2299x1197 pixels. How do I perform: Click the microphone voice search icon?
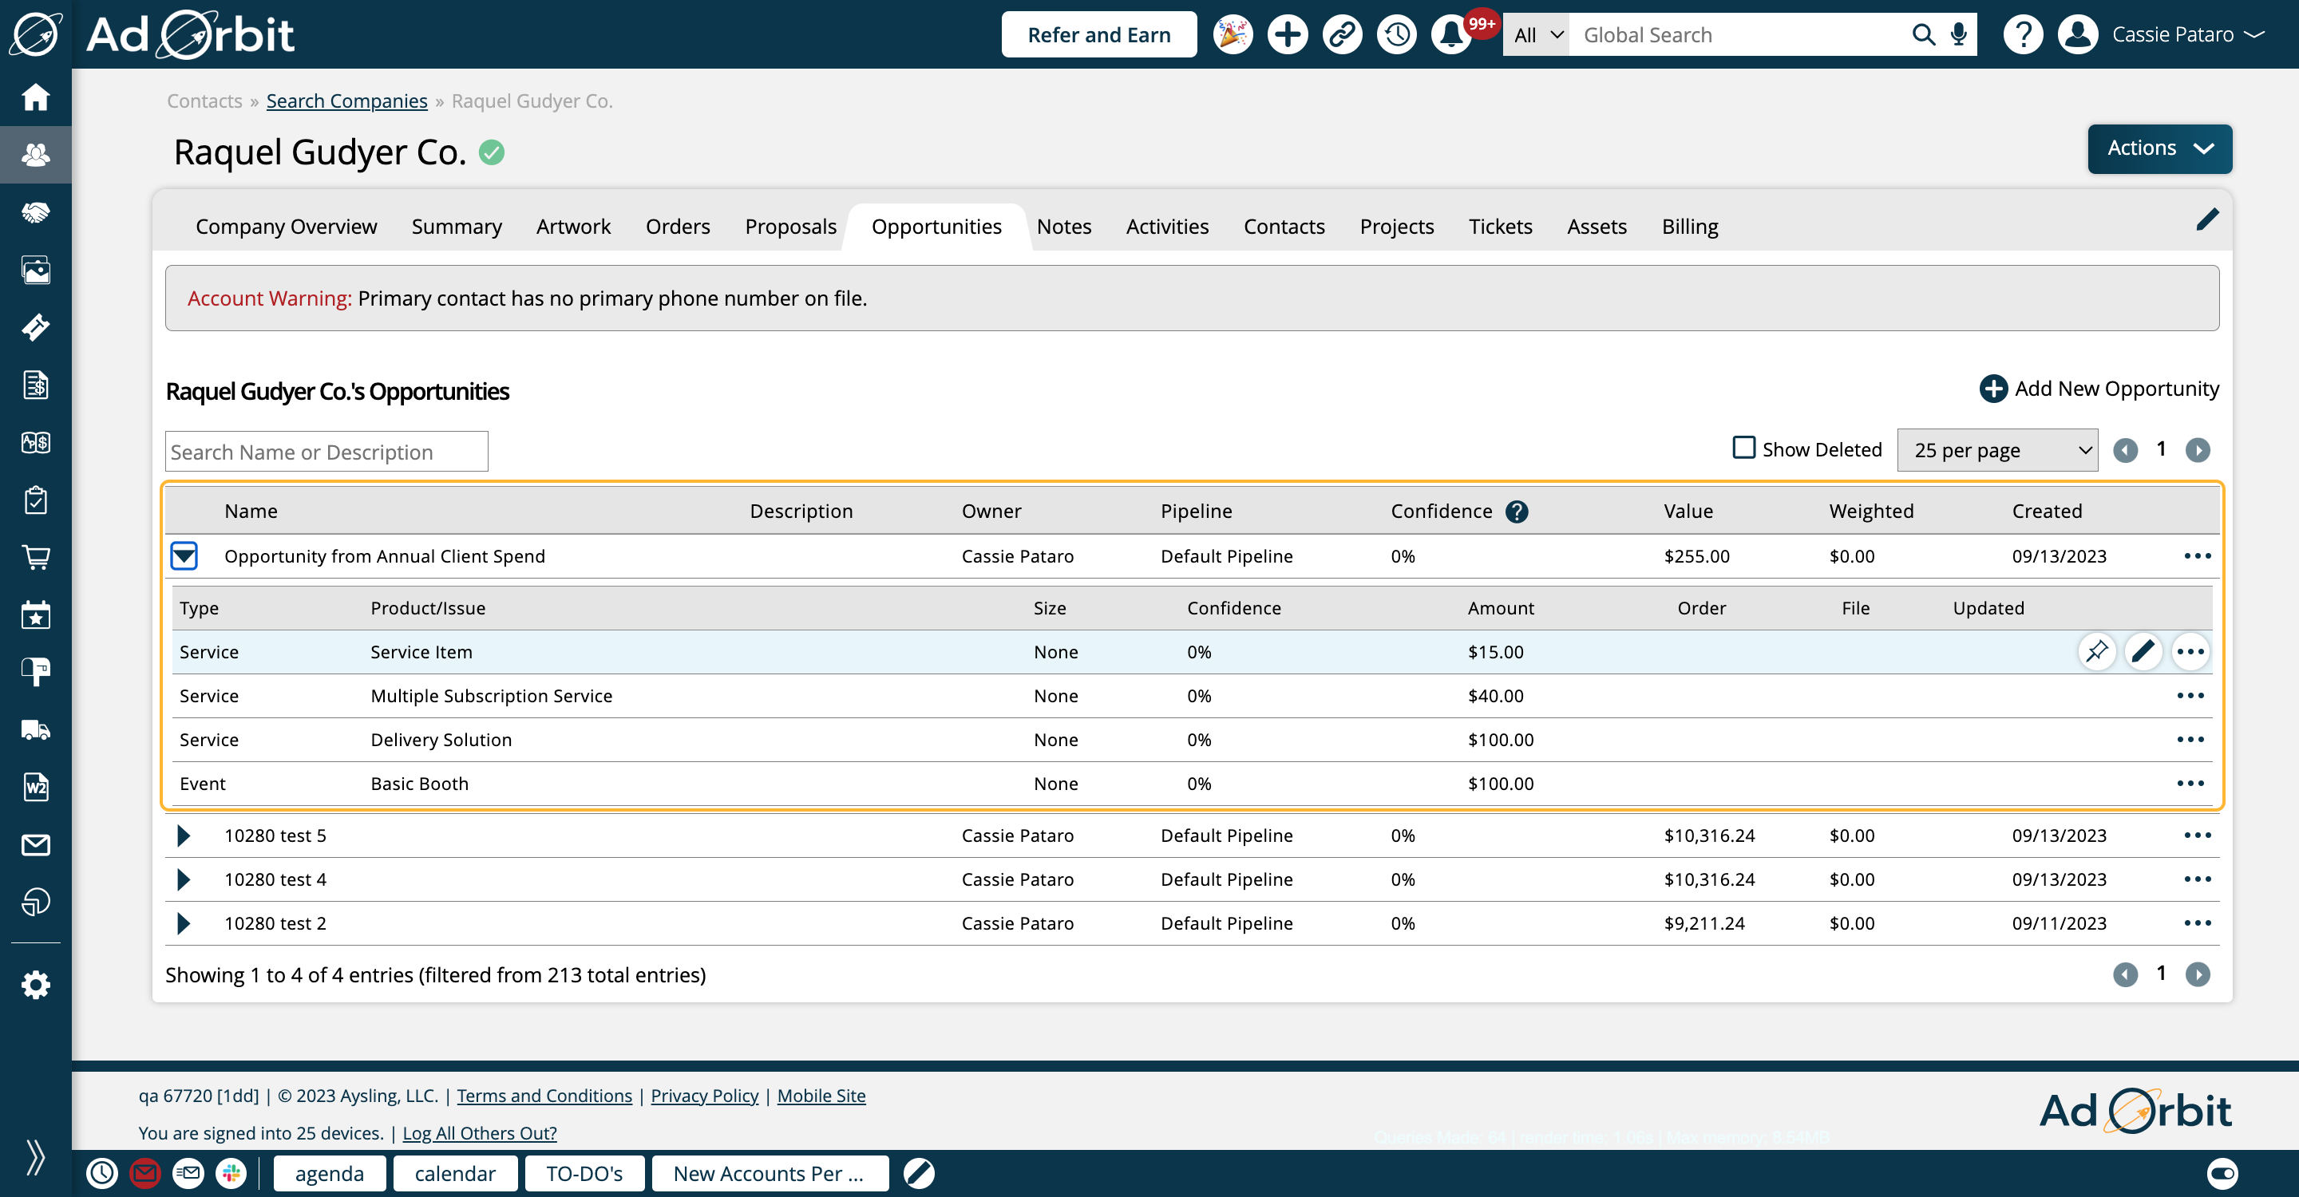pyautogui.click(x=1958, y=35)
